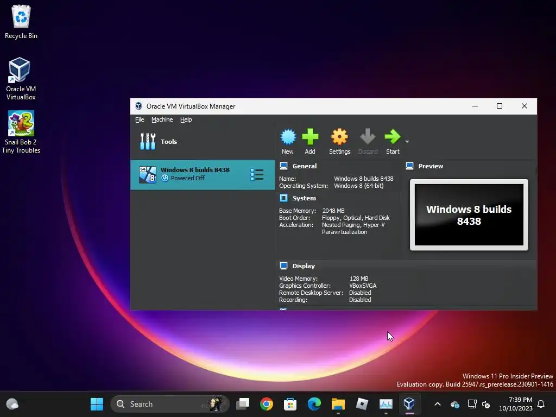Click Windows 8 (64-bit) operating system value

tap(358, 186)
